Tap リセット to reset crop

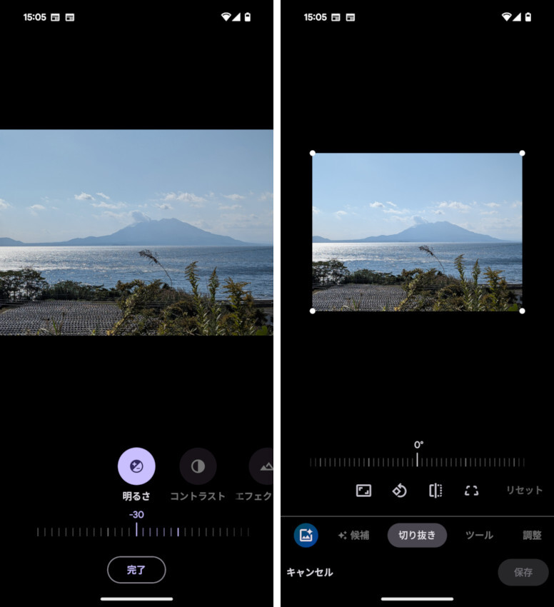524,491
